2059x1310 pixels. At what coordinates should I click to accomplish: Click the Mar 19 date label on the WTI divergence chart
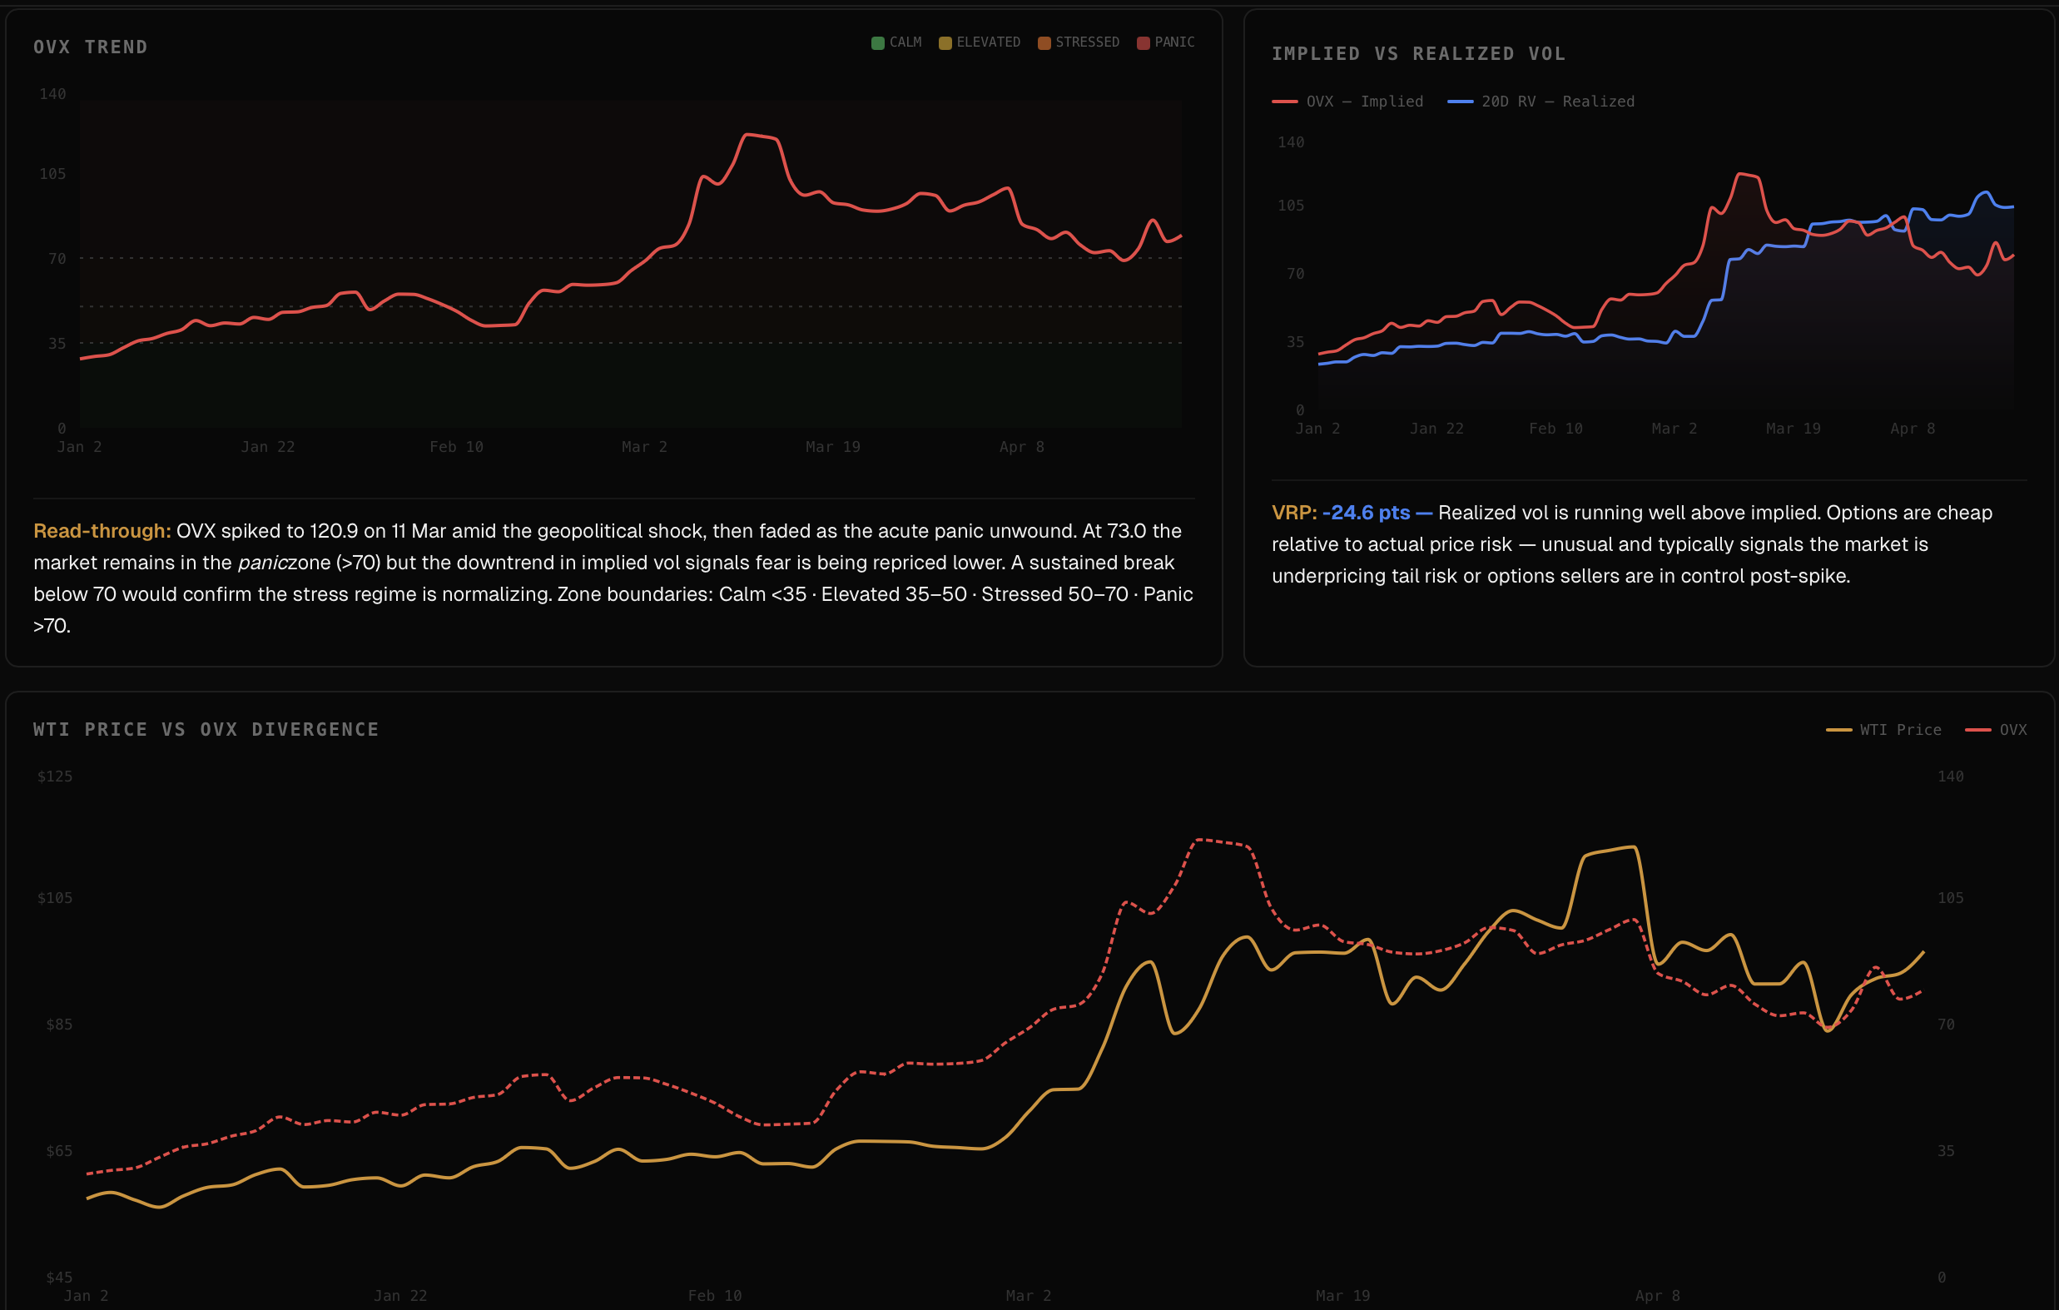tap(1343, 1297)
